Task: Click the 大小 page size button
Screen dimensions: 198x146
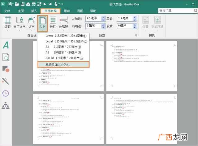Action: point(42,24)
